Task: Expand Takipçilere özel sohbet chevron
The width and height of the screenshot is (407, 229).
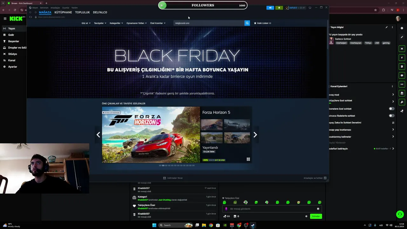Action: [393, 101]
